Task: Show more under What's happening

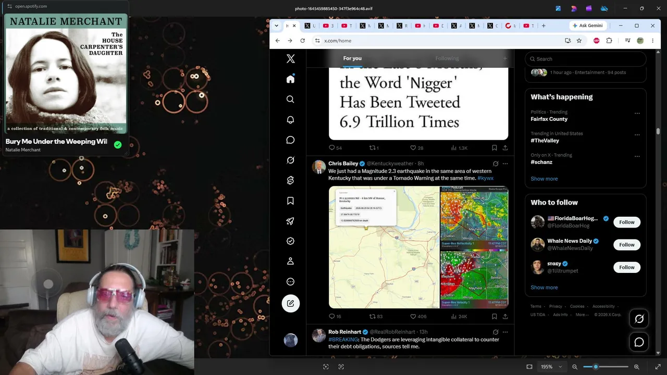Action: point(544,179)
